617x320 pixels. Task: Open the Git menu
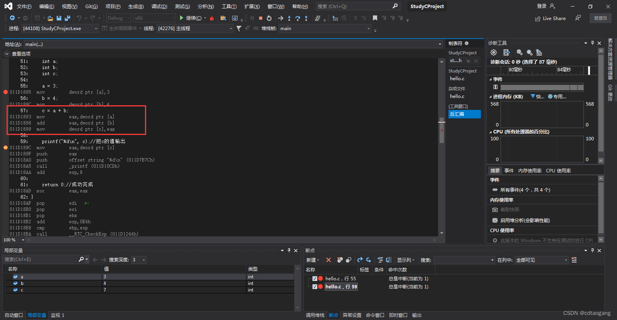point(91,6)
